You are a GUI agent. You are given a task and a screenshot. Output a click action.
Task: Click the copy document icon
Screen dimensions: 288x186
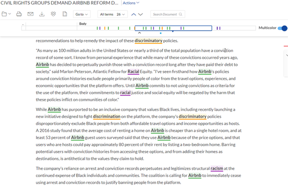tap(65, 14)
